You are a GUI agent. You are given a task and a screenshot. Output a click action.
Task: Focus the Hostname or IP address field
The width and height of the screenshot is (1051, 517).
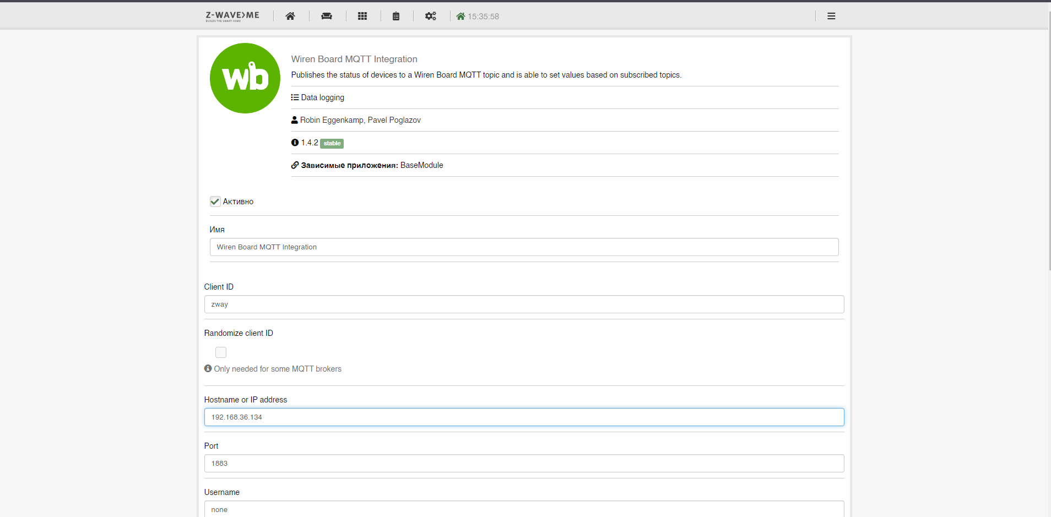coord(524,417)
